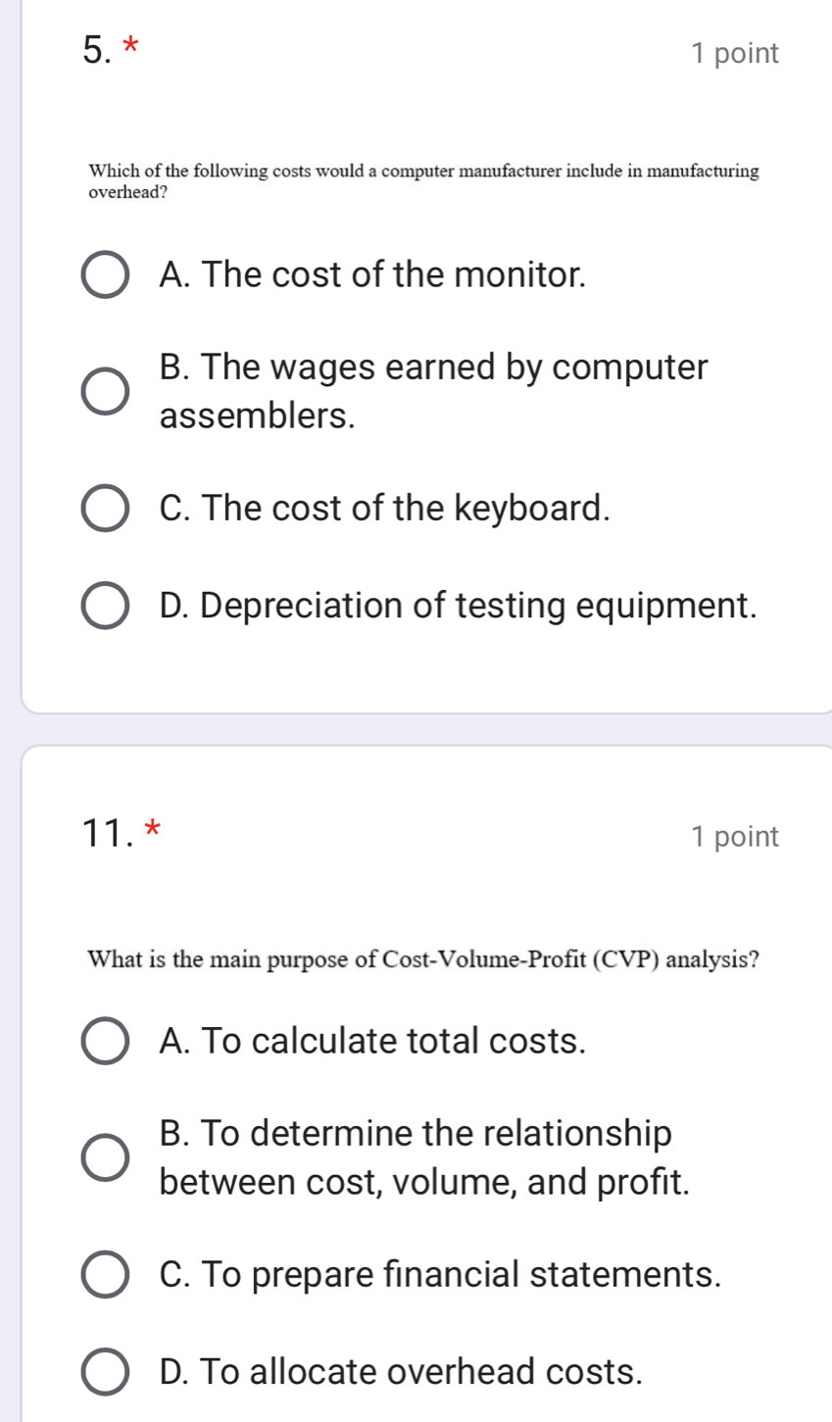This screenshot has height=1422, width=832.
Task: Click the red required asterisk beside 11
Action: coord(152,831)
